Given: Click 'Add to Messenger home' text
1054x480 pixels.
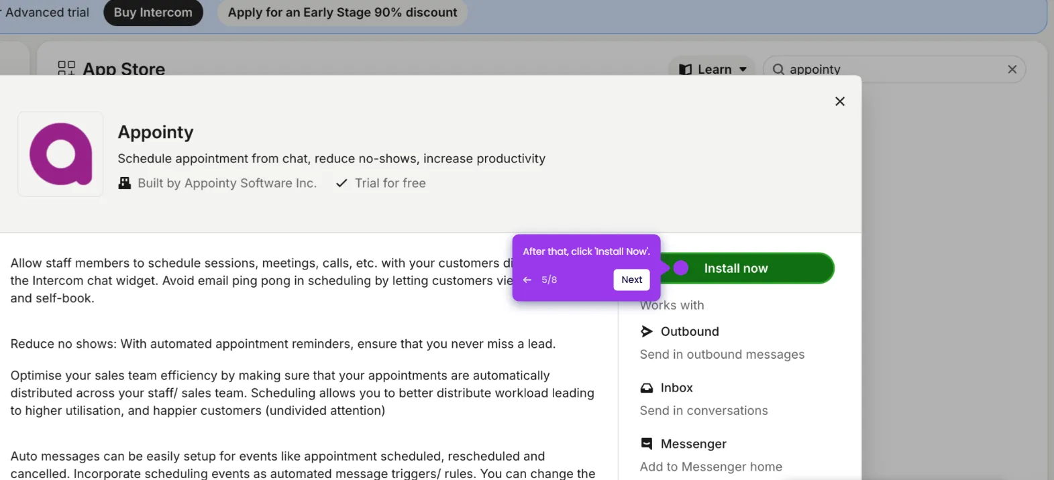Looking at the screenshot, I should [710, 467].
